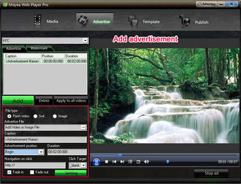Image resolution: width=241 pixels, height=184 pixels.
Task: Click the Delete button
Action: pos(44,101)
